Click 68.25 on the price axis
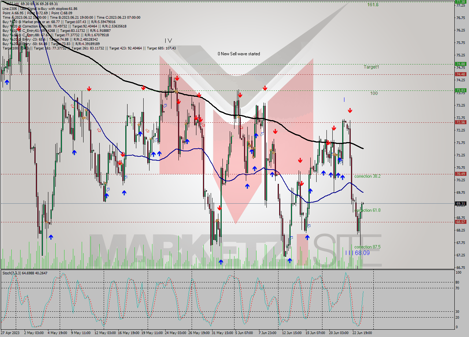 click(461, 230)
